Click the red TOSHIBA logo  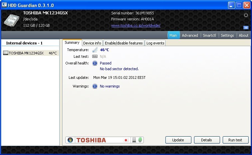click(x=91, y=140)
